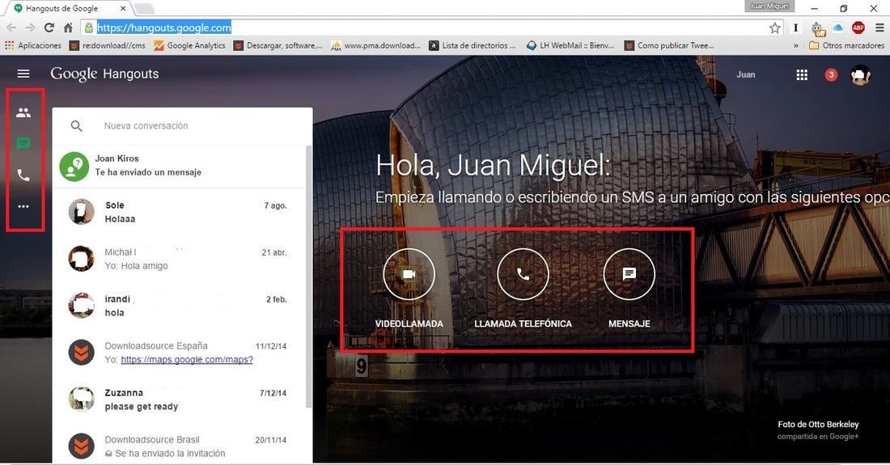Open the More options ellipsis icon
890x465 pixels.
(x=23, y=206)
